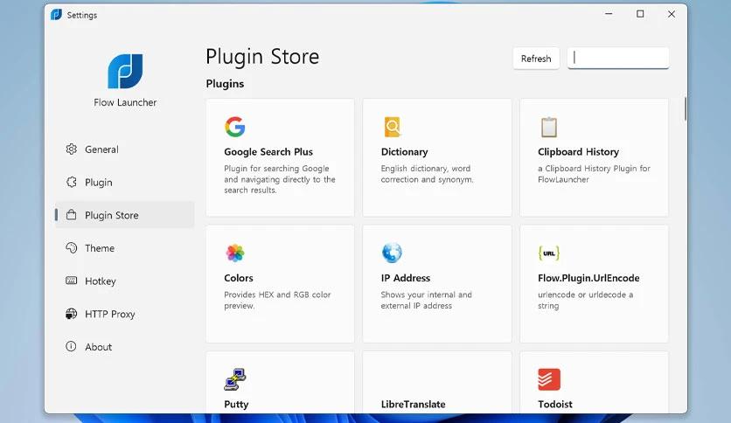This screenshot has height=423, width=731.
Task: Select the LibreTranslate plugin title
Action: (x=413, y=405)
